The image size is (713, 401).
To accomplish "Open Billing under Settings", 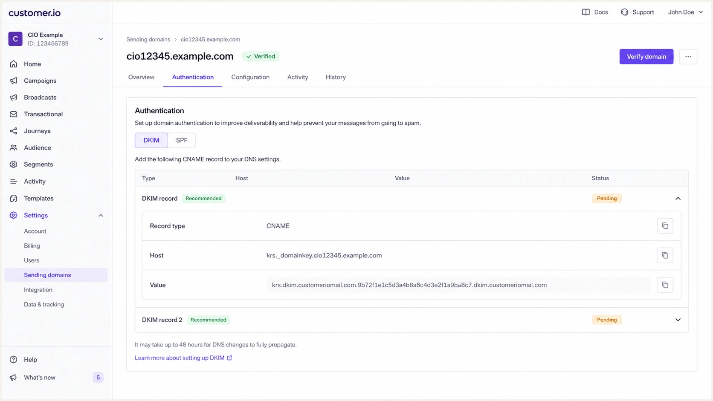I will (x=32, y=246).
